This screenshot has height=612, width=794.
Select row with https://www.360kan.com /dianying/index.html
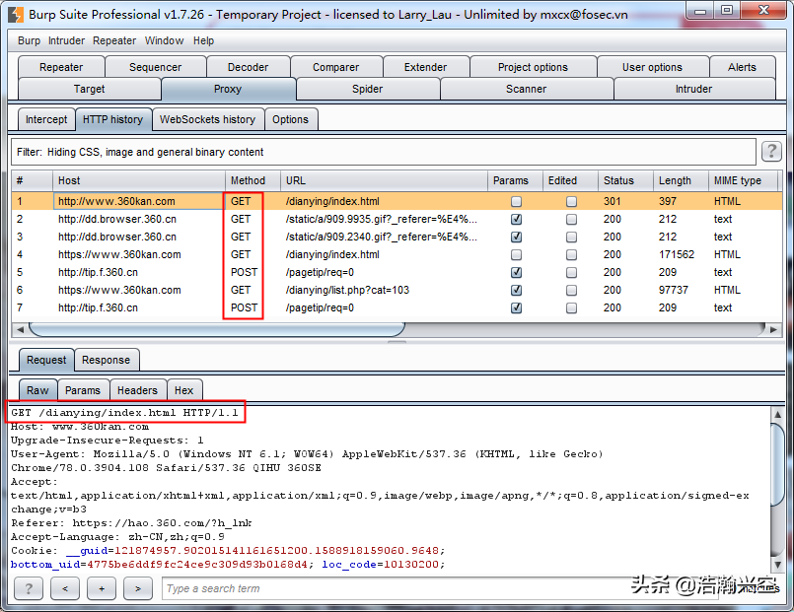[x=397, y=254]
